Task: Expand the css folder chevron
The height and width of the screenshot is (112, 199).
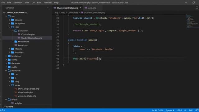Action: click(9, 74)
